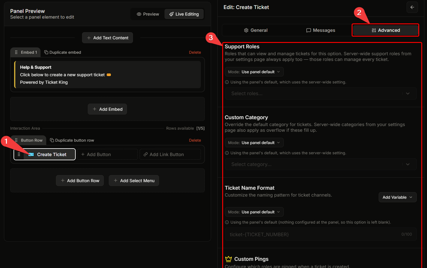427x268 pixels.
Task: Click the back arrow in Edit header
Action: tap(412, 7)
